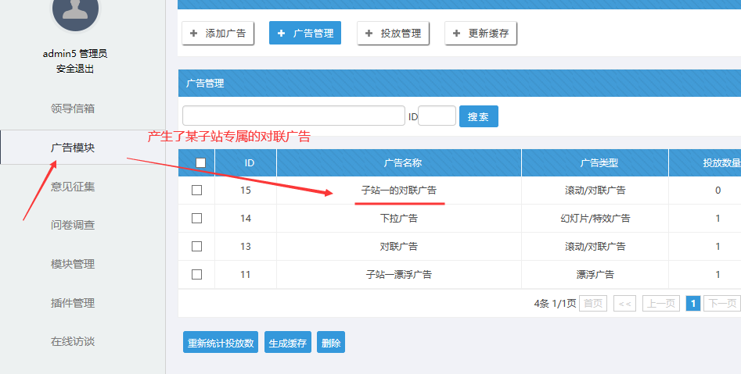Screen dimensions: 741x374
Task: Select 意见征集 from the sidebar menu
Action: pyautogui.click(x=73, y=186)
